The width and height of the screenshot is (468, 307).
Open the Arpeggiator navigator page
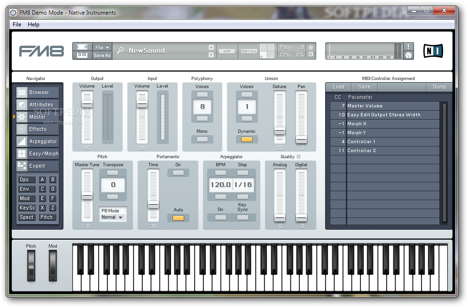(38, 142)
